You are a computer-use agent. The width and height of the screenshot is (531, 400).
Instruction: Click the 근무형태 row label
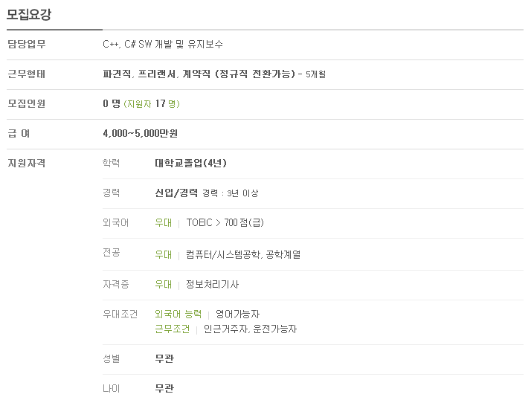(27, 74)
